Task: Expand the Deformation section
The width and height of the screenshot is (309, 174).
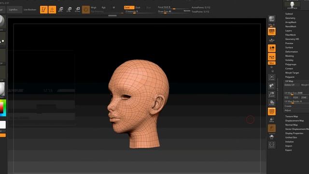Action: point(292,52)
